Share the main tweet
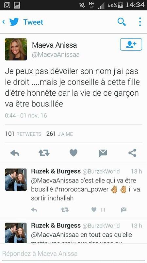The width and height of the screenshot is (147, 263). point(132,153)
